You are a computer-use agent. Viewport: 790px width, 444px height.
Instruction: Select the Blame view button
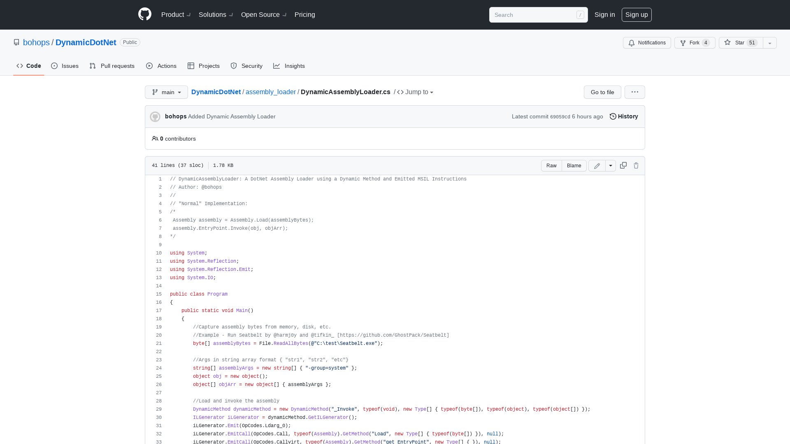[x=574, y=165]
